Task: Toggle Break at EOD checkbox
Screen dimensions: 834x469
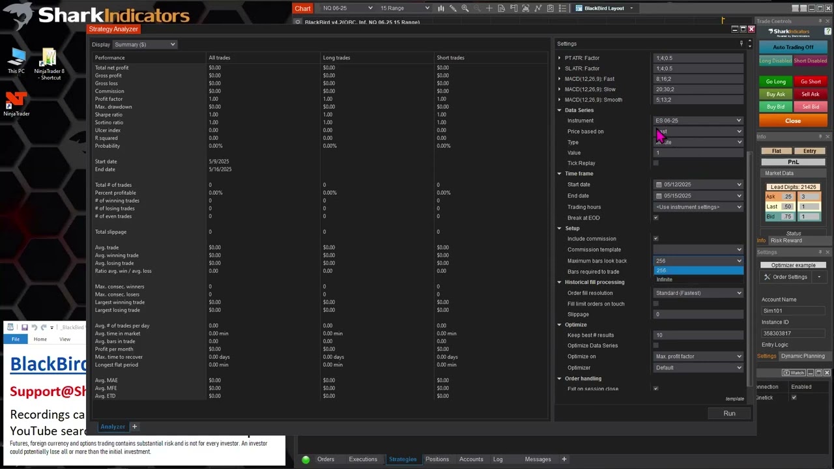Action: (x=655, y=218)
